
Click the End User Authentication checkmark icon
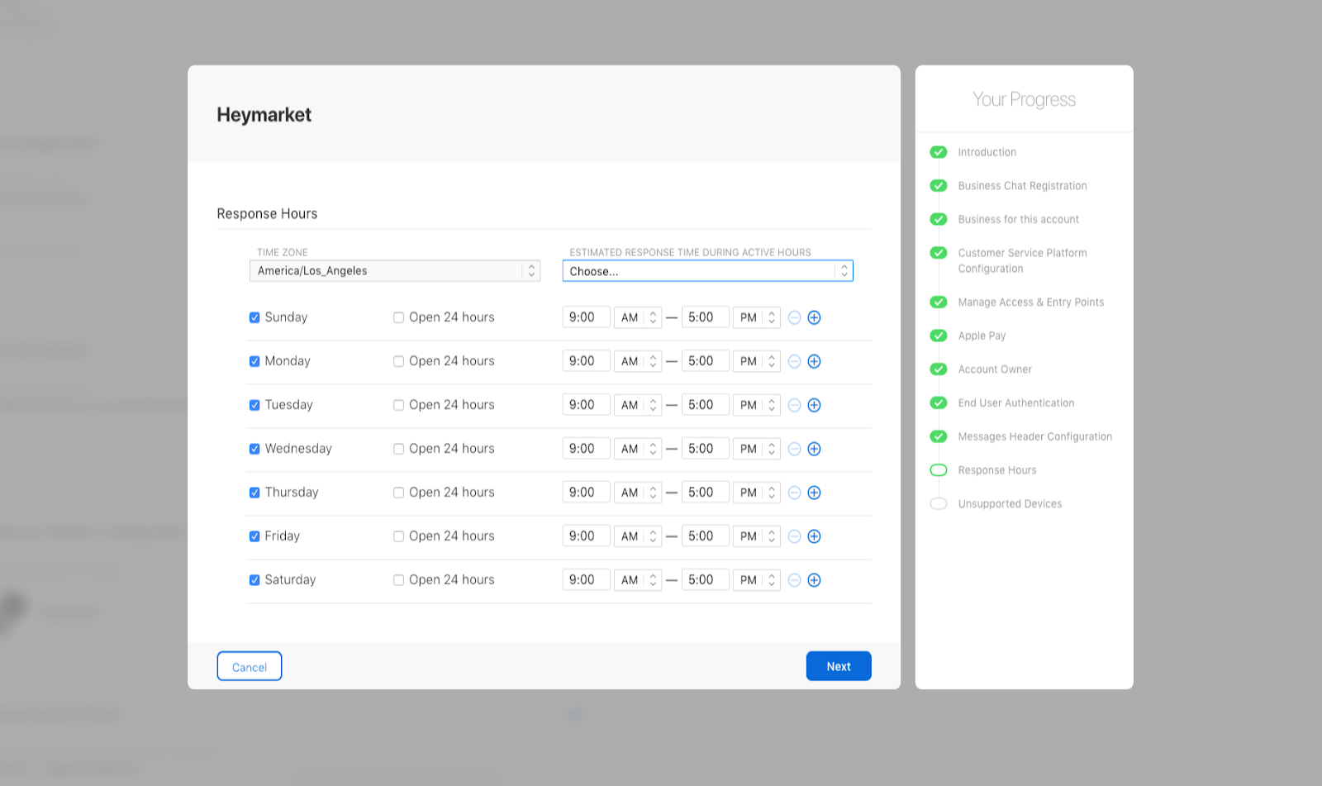coord(939,403)
